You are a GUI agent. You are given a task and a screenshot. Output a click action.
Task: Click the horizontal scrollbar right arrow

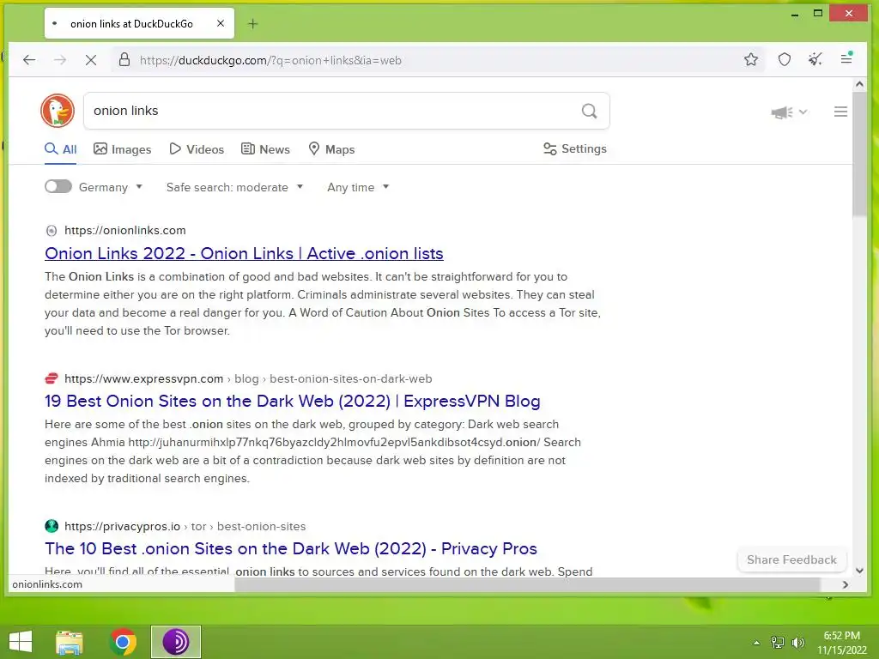click(846, 584)
